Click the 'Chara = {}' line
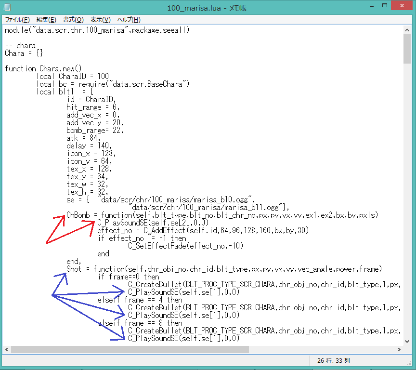The width and height of the screenshot is (416, 370). 24,53
